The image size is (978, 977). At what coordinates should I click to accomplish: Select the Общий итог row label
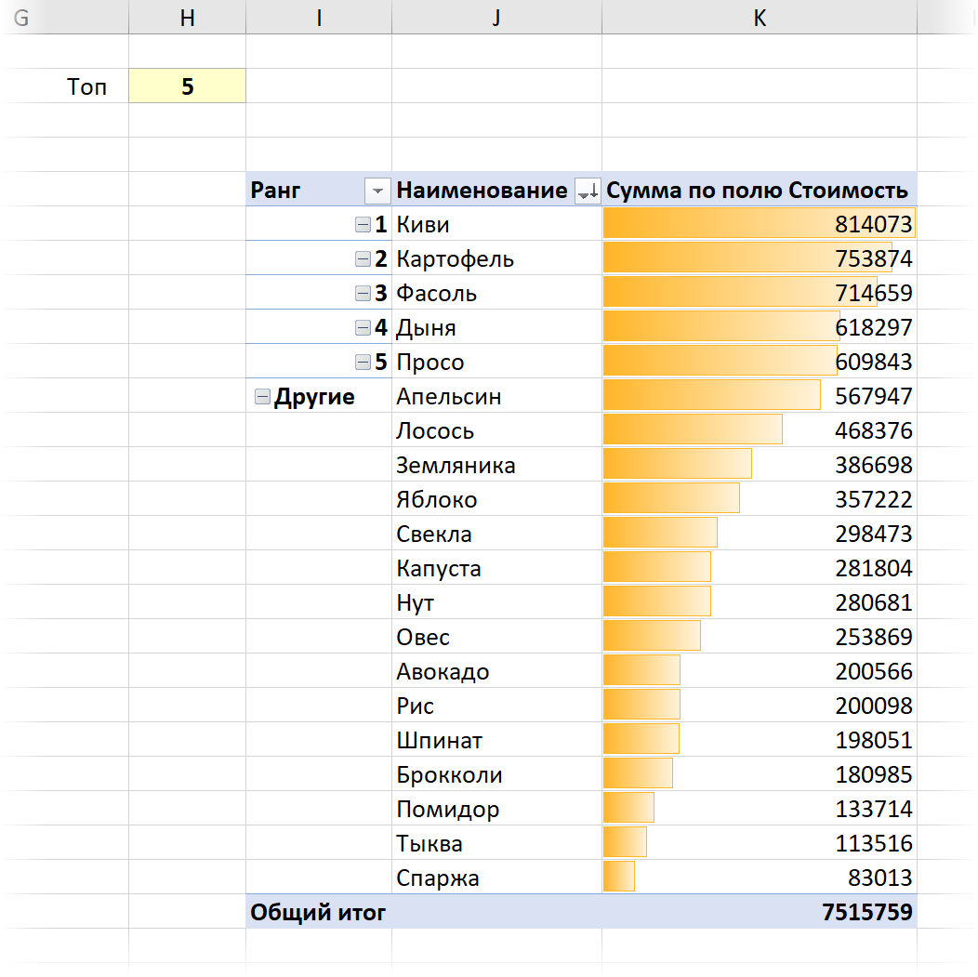pyautogui.click(x=318, y=913)
